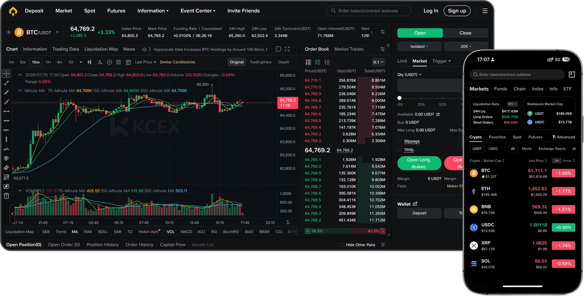Screen dimensions: 585x298
Task: Open the Last Price dropdown
Action: click(146, 62)
